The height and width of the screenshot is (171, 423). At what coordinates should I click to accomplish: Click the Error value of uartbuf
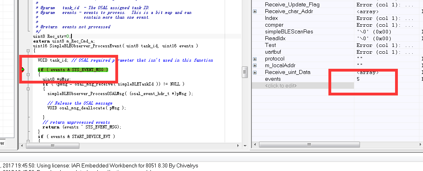tap(385, 52)
